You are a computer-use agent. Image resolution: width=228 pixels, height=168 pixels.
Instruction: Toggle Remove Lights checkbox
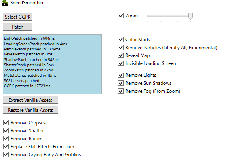(121, 75)
